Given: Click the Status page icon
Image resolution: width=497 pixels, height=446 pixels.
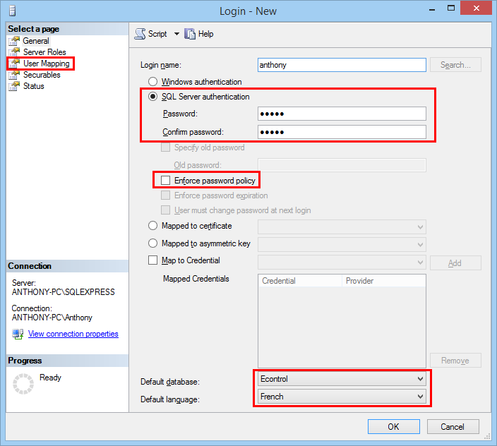Looking at the screenshot, I should (15, 86).
